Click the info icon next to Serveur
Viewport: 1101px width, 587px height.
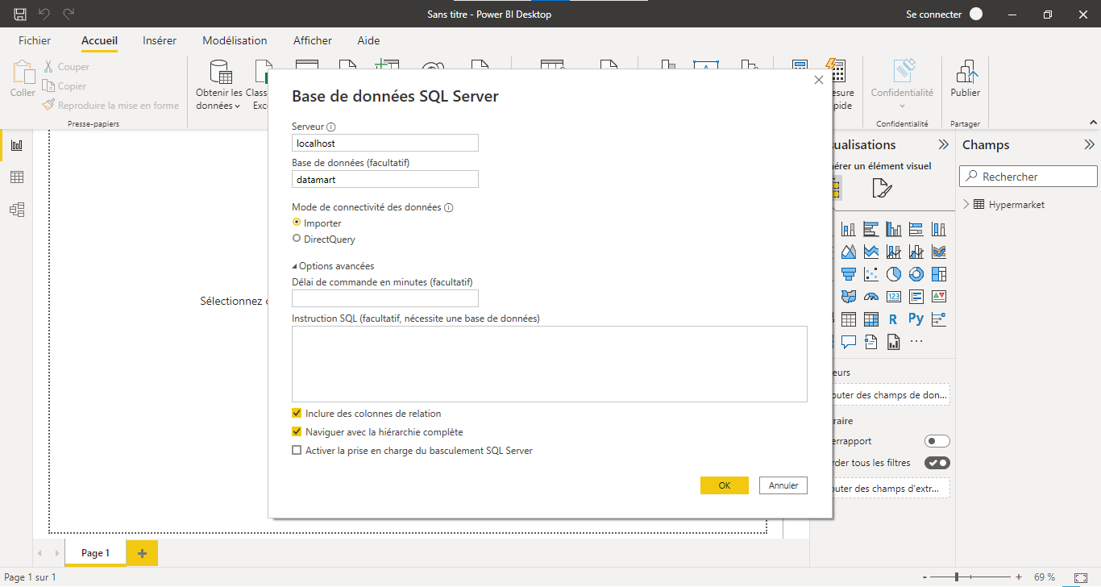pyautogui.click(x=331, y=127)
